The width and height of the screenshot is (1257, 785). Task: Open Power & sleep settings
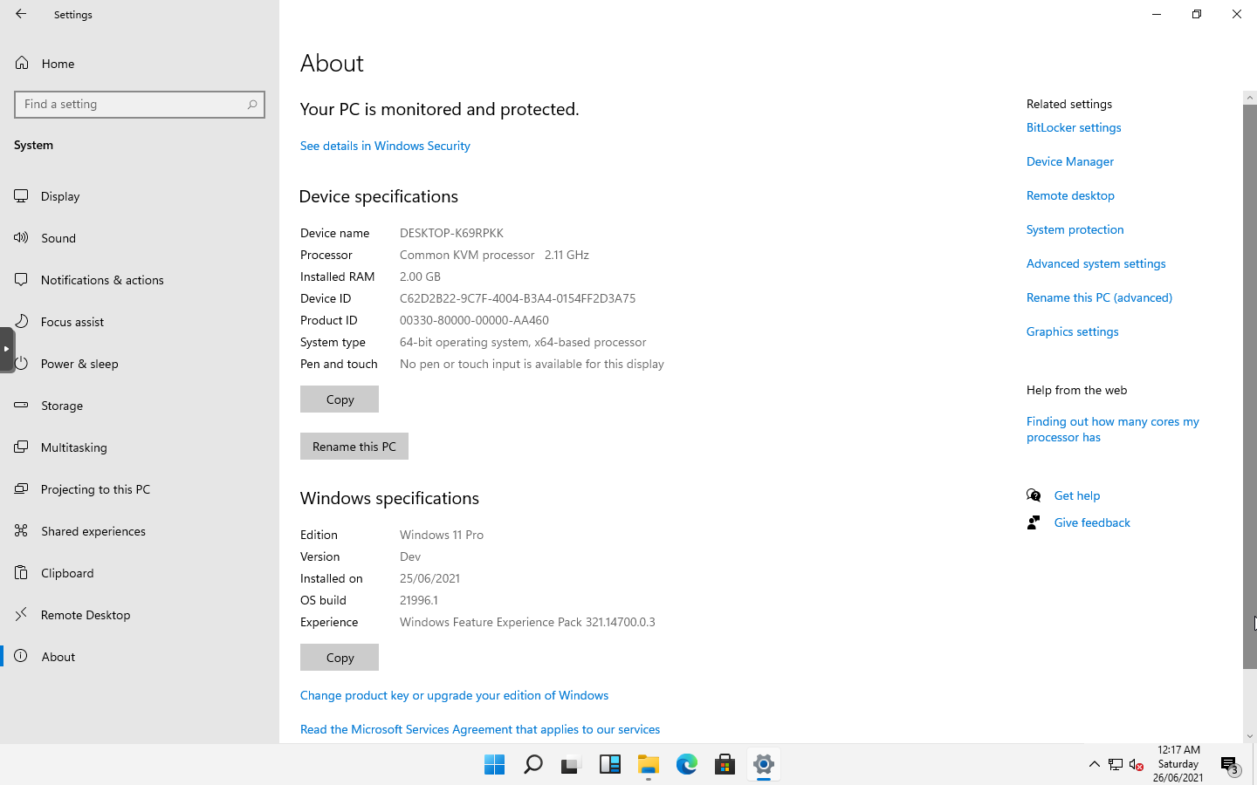[x=140, y=364]
